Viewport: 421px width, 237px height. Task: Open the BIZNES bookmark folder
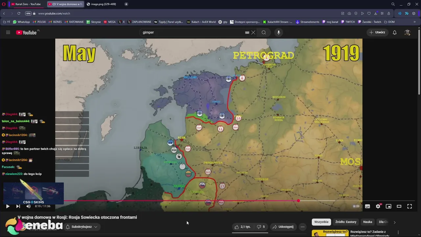pos(55,22)
